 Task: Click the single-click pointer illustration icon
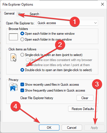(13, 58)
